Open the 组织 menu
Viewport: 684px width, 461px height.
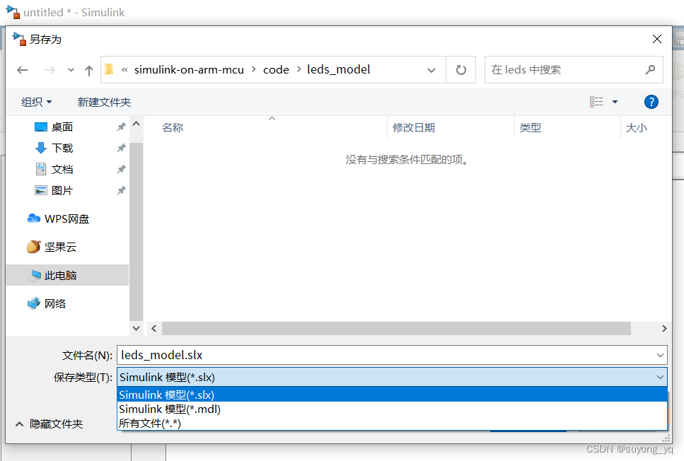tap(37, 102)
